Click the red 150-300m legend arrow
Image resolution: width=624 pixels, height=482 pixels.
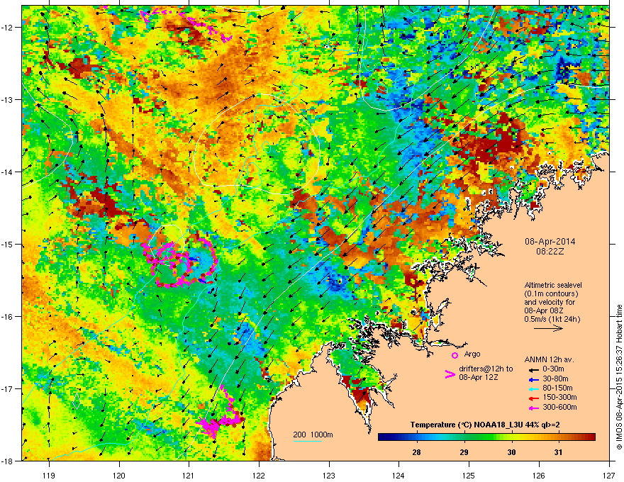(533, 398)
